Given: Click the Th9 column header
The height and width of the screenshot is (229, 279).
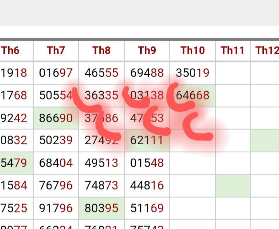Looking at the screenshot, I should (x=147, y=51).
